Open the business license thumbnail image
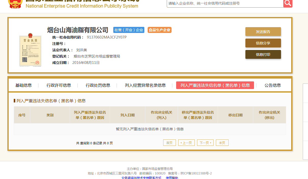Screen dimensions: 308x179 point(30,50)
